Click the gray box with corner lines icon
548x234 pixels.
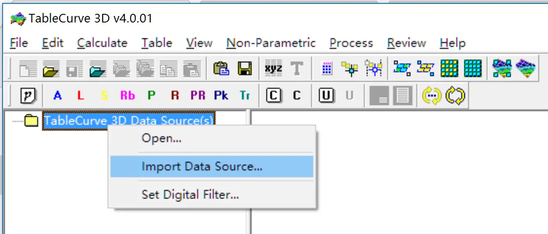click(x=379, y=96)
